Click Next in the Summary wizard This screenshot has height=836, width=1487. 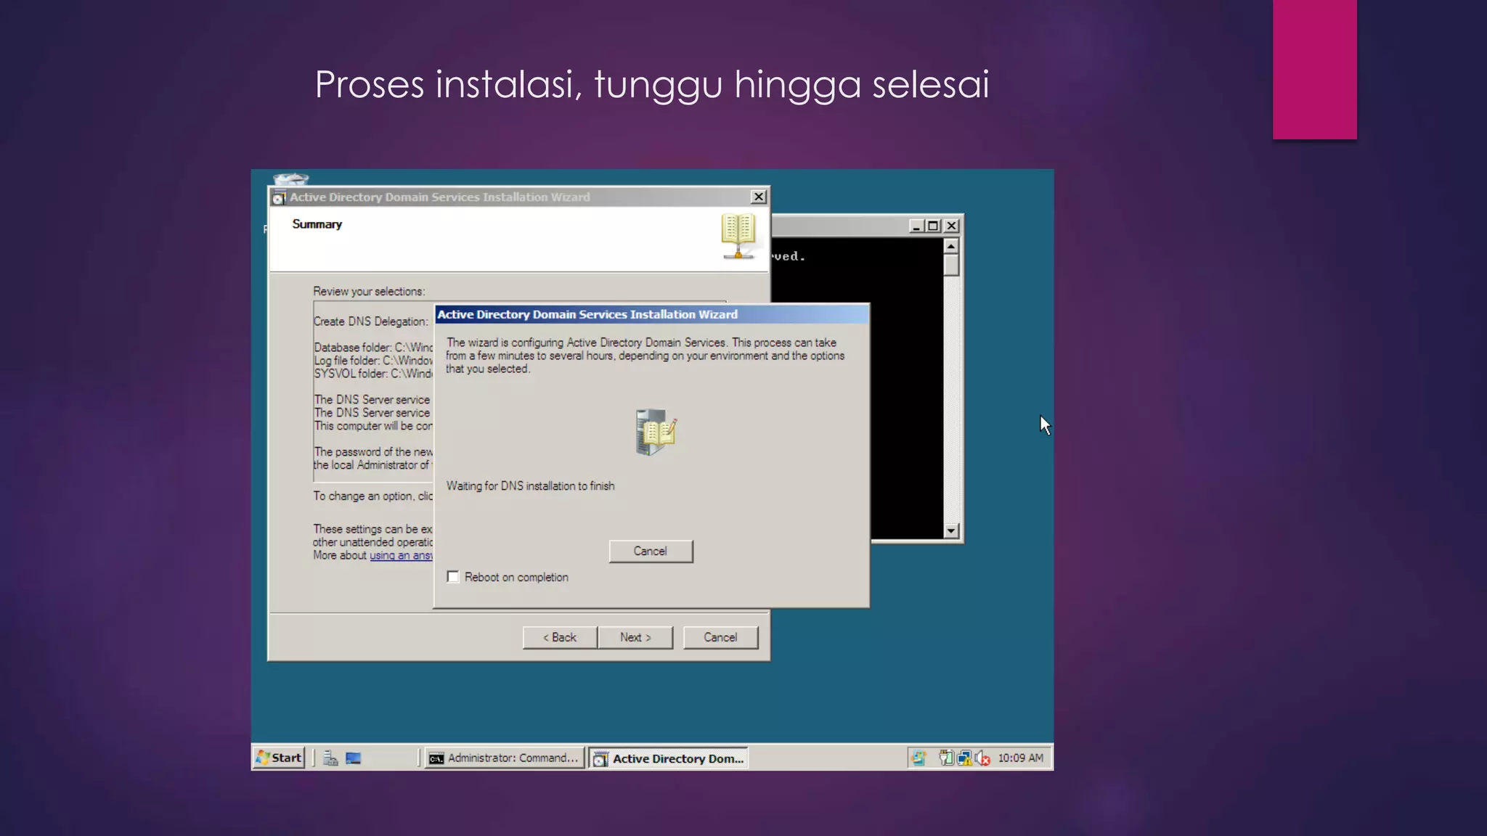635,637
